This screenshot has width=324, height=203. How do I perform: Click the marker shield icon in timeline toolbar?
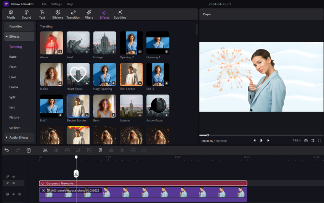(100, 150)
